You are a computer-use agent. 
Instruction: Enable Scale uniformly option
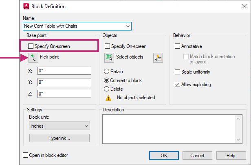tap(177, 72)
